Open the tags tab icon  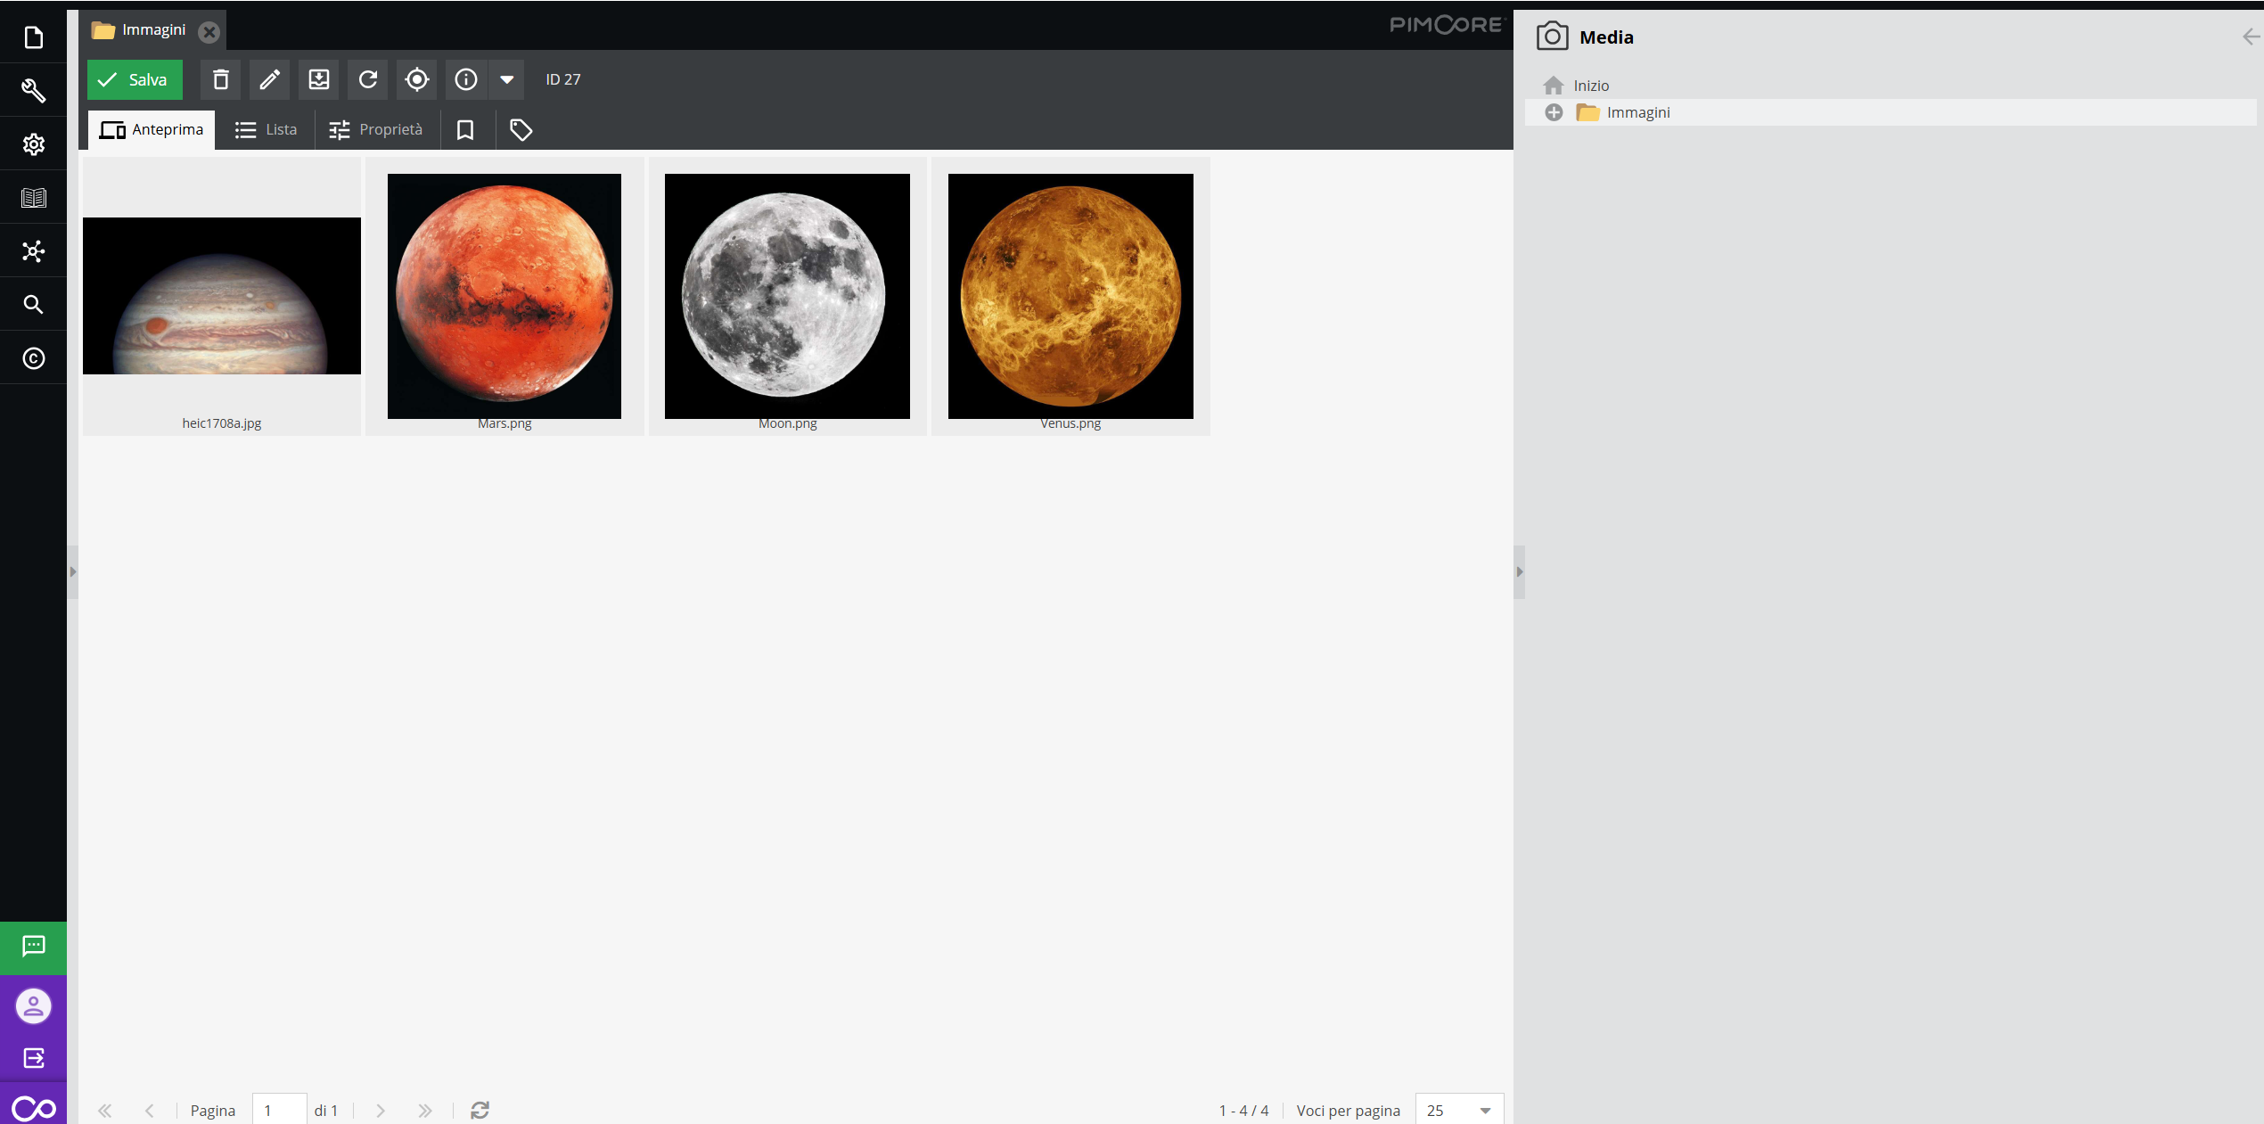point(521,130)
